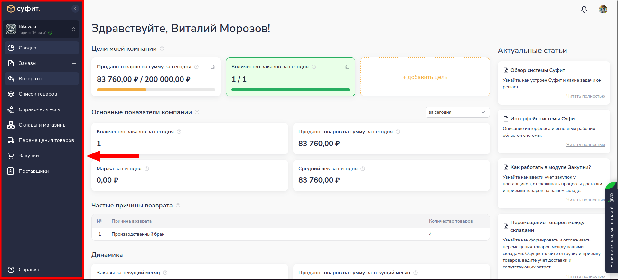Open the за сегодня period dropdown
This screenshot has height=280, width=618.
pyautogui.click(x=457, y=112)
